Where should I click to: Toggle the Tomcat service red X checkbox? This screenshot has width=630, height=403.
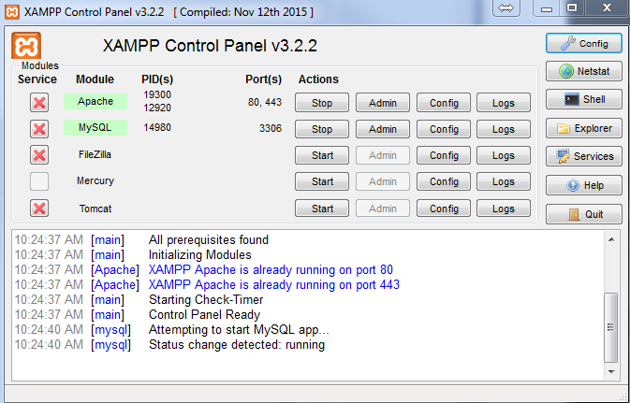pos(39,209)
